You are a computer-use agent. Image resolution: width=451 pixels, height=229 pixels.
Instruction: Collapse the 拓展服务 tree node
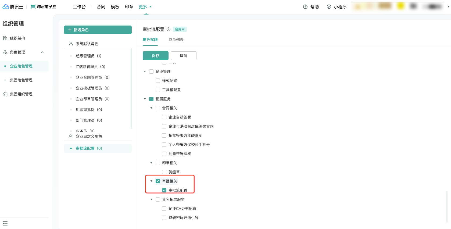click(145, 99)
